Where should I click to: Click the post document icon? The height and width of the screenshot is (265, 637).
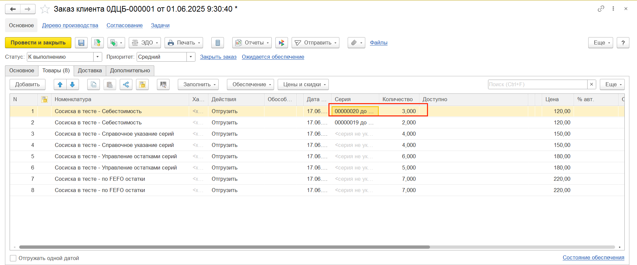(x=97, y=43)
